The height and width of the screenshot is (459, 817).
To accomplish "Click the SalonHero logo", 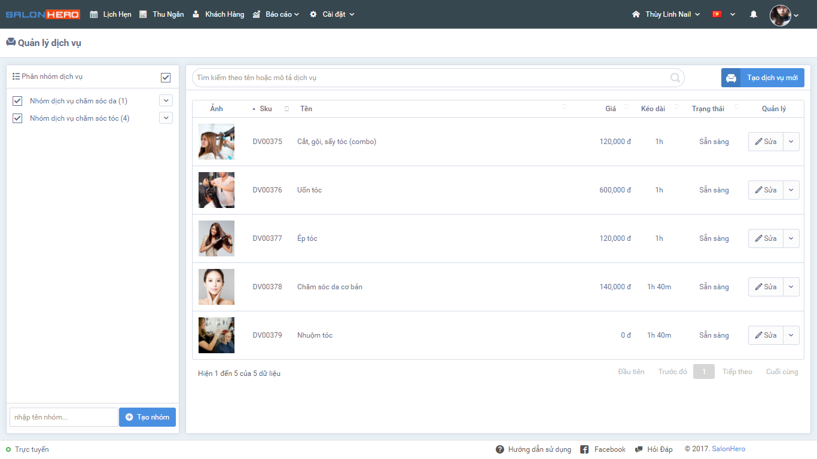I will point(42,14).
